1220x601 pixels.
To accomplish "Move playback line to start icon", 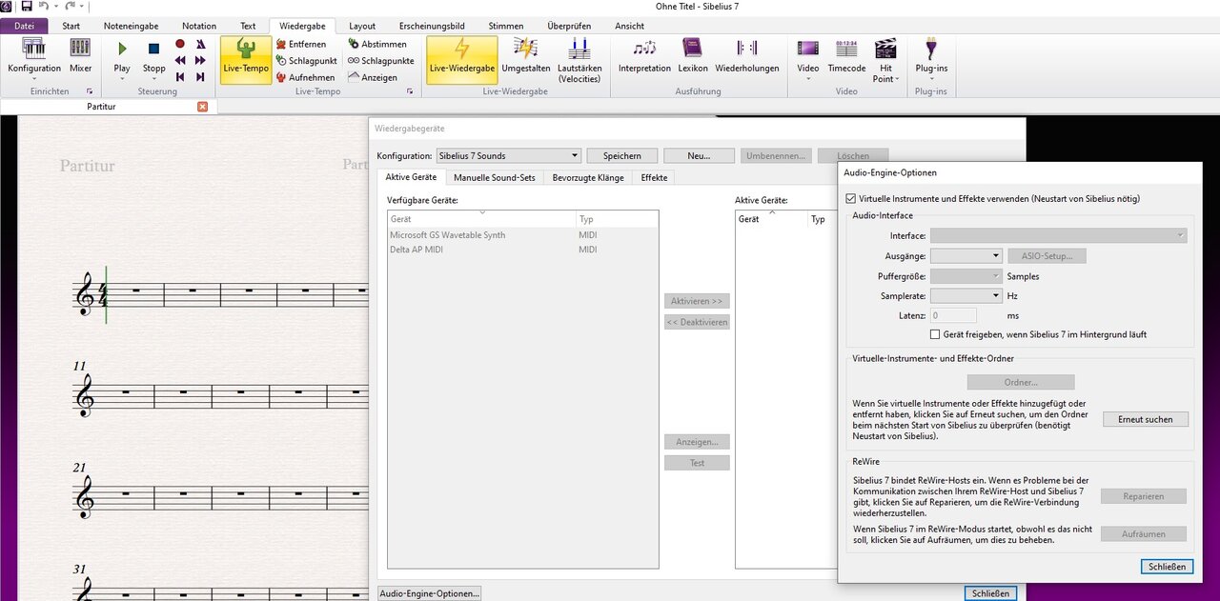I will (x=180, y=76).
